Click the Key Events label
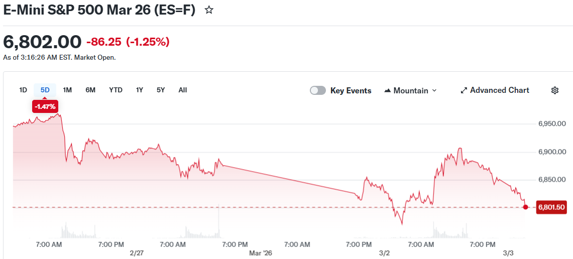Image resolution: width=573 pixels, height=259 pixels. (351, 91)
